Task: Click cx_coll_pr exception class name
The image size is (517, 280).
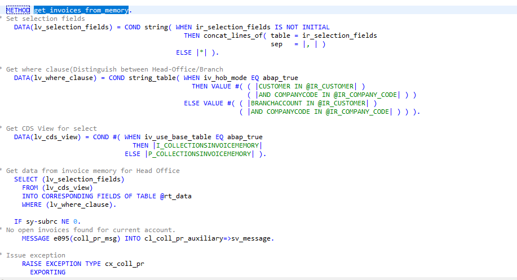Action: (x=125, y=264)
